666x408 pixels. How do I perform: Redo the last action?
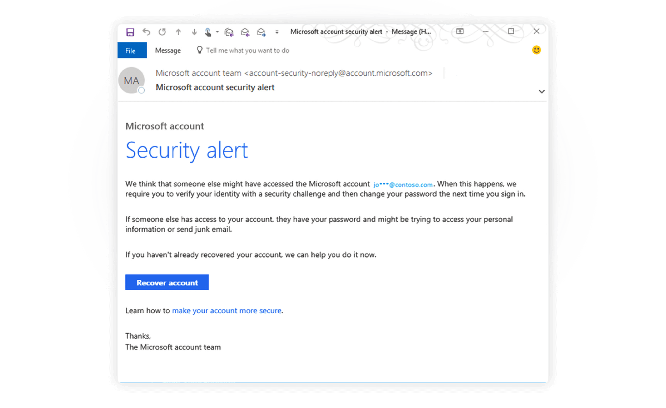[x=162, y=31]
